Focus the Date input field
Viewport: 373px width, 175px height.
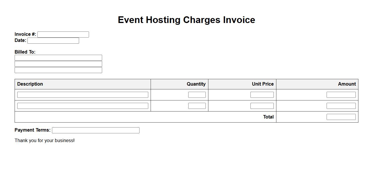(x=53, y=40)
